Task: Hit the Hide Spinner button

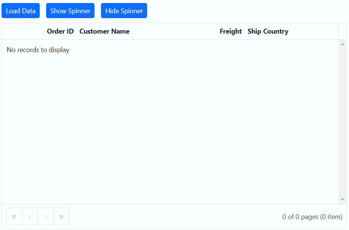Action: click(x=124, y=11)
